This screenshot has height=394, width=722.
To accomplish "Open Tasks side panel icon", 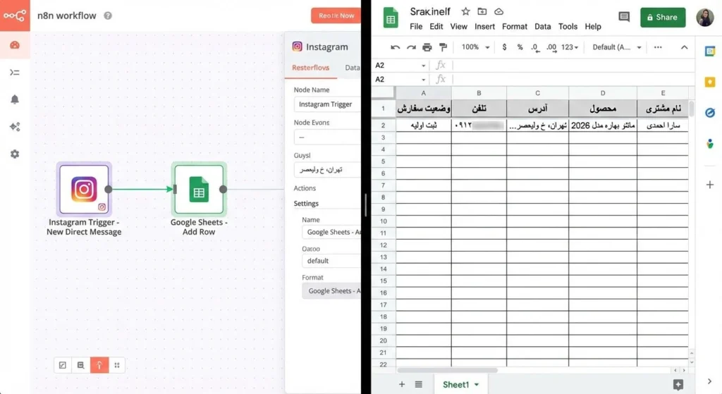I will (x=710, y=113).
